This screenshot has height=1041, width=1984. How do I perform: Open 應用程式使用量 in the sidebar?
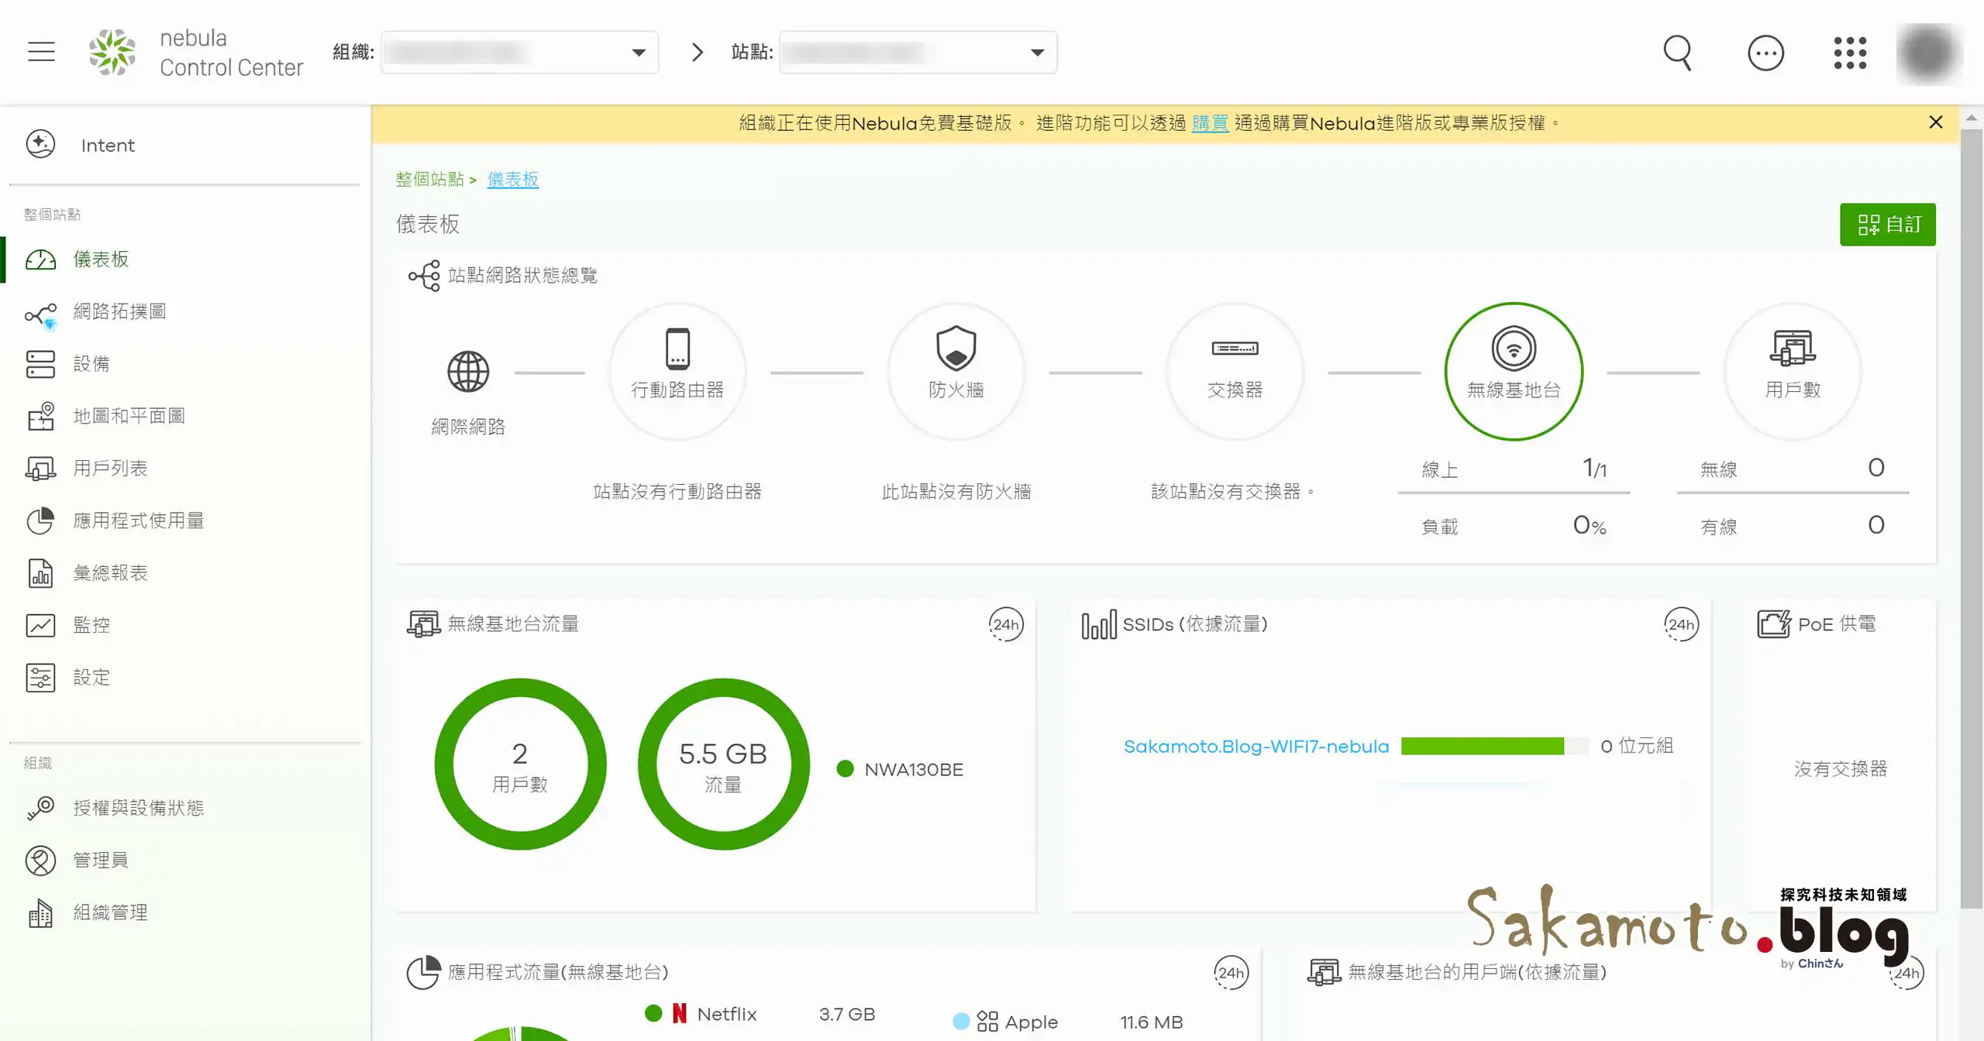coord(139,520)
